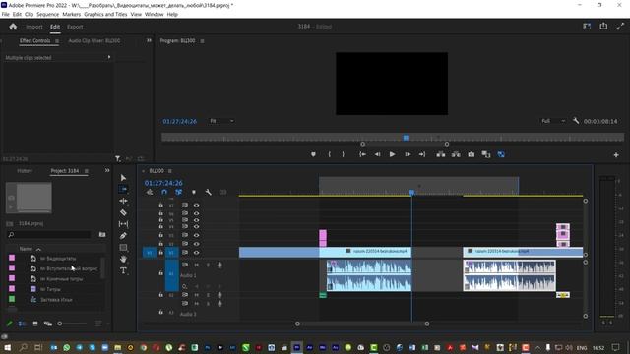The image size is (630, 354).
Task: Select the Ripple Edit tool
Action: click(x=123, y=201)
